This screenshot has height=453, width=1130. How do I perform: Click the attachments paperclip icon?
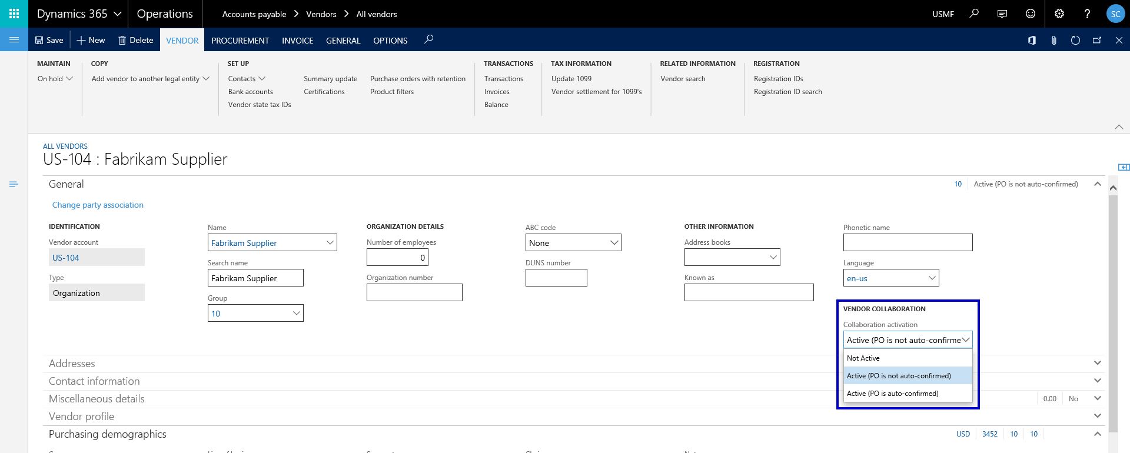point(1053,40)
